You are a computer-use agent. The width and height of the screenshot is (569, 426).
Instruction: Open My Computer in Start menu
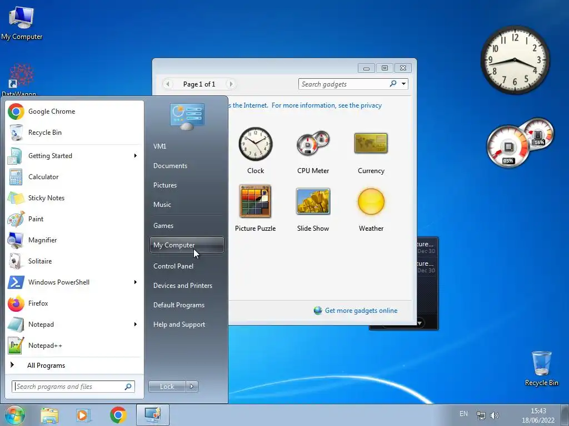coord(187,245)
